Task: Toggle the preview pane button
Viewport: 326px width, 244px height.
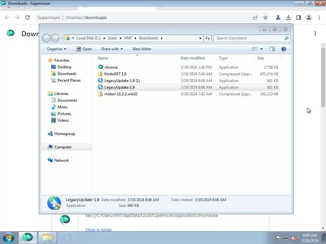Action: tap(272, 49)
